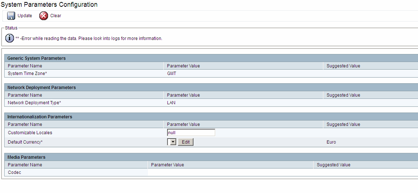Open the Default Currency dropdown arrow
This screenshot has width=418, height=193.
coord(173,142)
